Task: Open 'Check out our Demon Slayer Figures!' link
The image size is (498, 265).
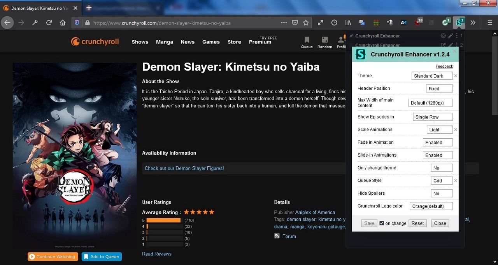Action: [x=184, y=168]
